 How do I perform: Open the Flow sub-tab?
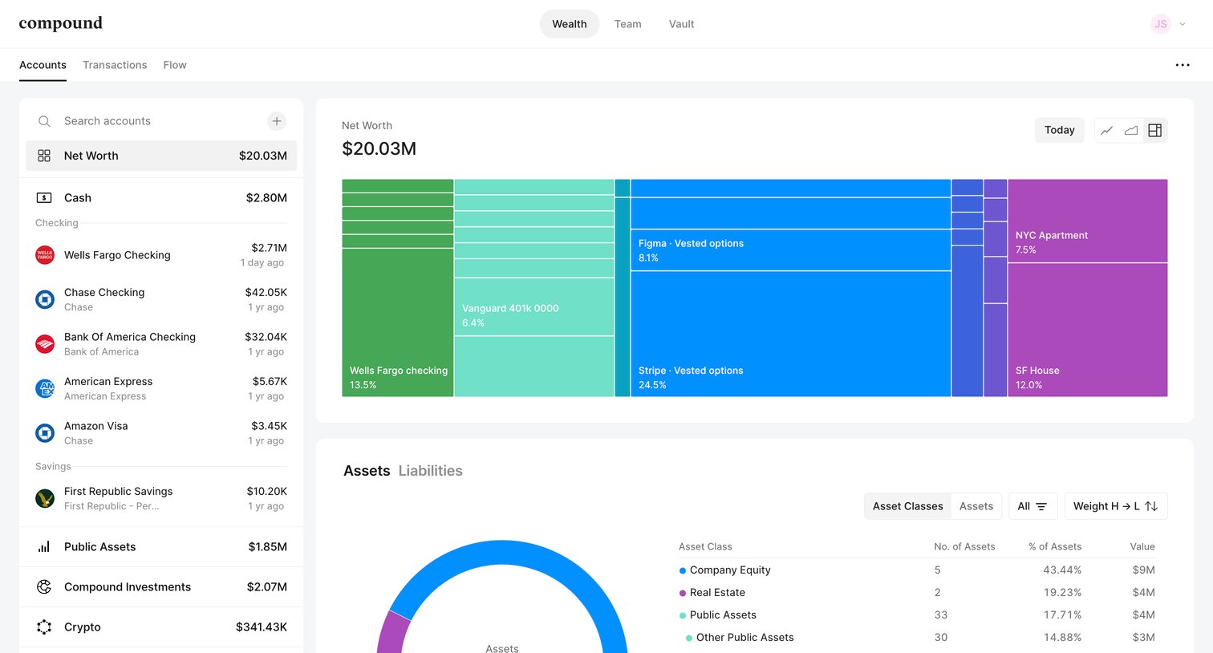point(175,65)
